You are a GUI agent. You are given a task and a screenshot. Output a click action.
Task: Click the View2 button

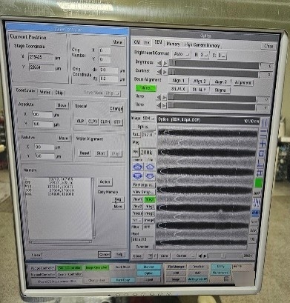(138, 206)
